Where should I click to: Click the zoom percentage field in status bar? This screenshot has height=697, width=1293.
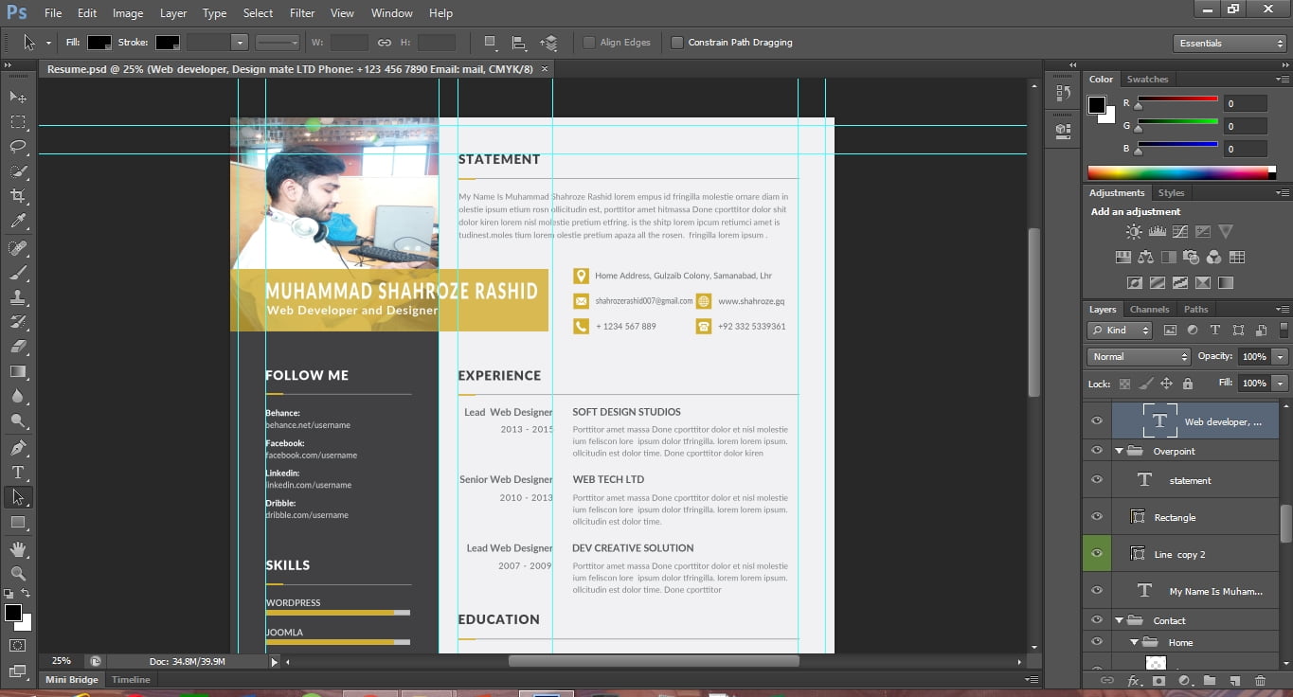pos(62,661)
